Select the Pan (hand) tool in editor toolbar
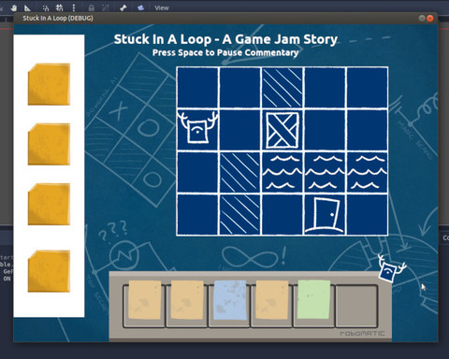The height and width of the screenshot is (359, 449). pyautogui.click(x=14, y=7)
